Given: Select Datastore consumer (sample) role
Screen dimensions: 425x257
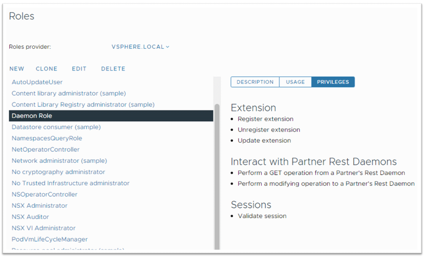Looking at the screenshot, I should 56,127.
